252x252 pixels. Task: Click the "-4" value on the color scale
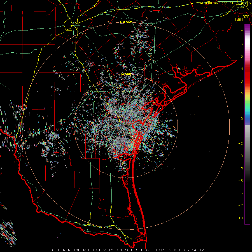(241, 168)
